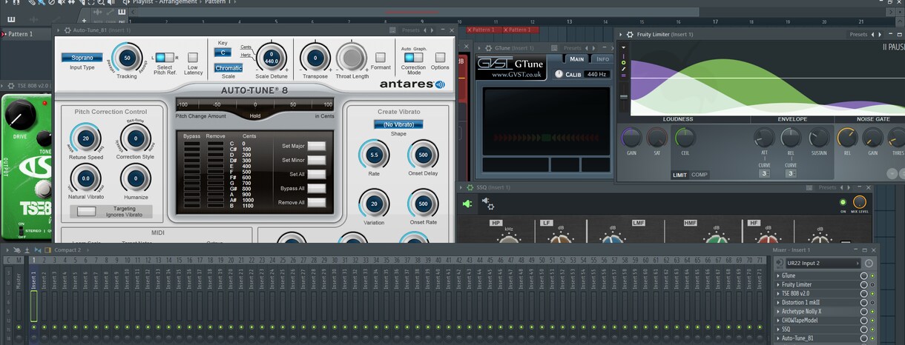Viewport: 905px width, 345px height.
Task: Toggle the SSQ ON indicator
Action: (x=843, y=202)
